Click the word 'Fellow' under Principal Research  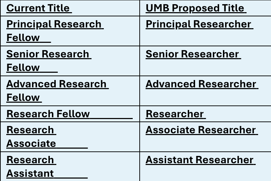pos(23,38)
